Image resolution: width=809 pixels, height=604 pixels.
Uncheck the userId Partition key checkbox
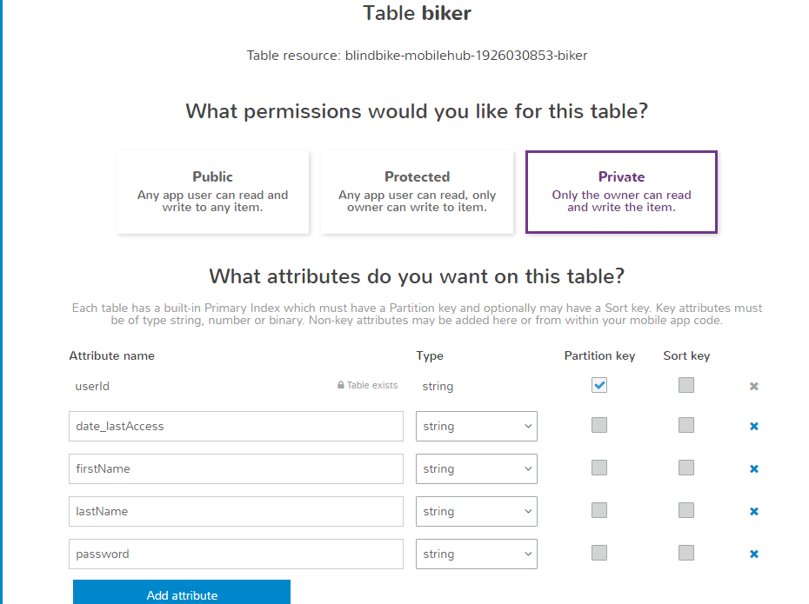point(599,385)
